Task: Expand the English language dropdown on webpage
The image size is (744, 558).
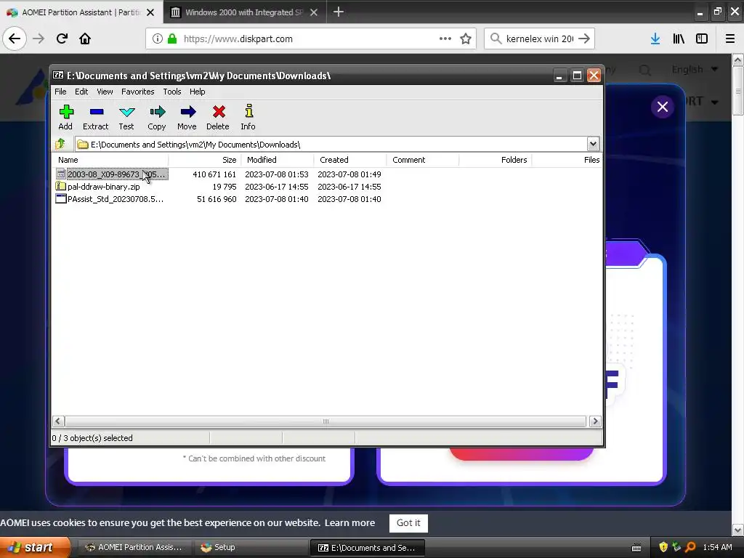Action: tap(695, 70)
